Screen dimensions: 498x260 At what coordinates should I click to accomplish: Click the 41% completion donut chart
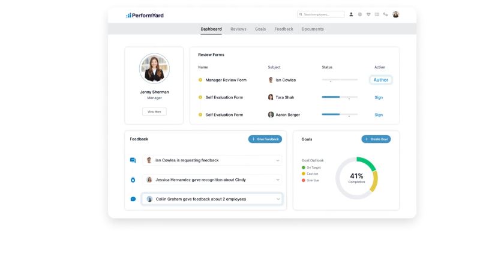(356, 178)
